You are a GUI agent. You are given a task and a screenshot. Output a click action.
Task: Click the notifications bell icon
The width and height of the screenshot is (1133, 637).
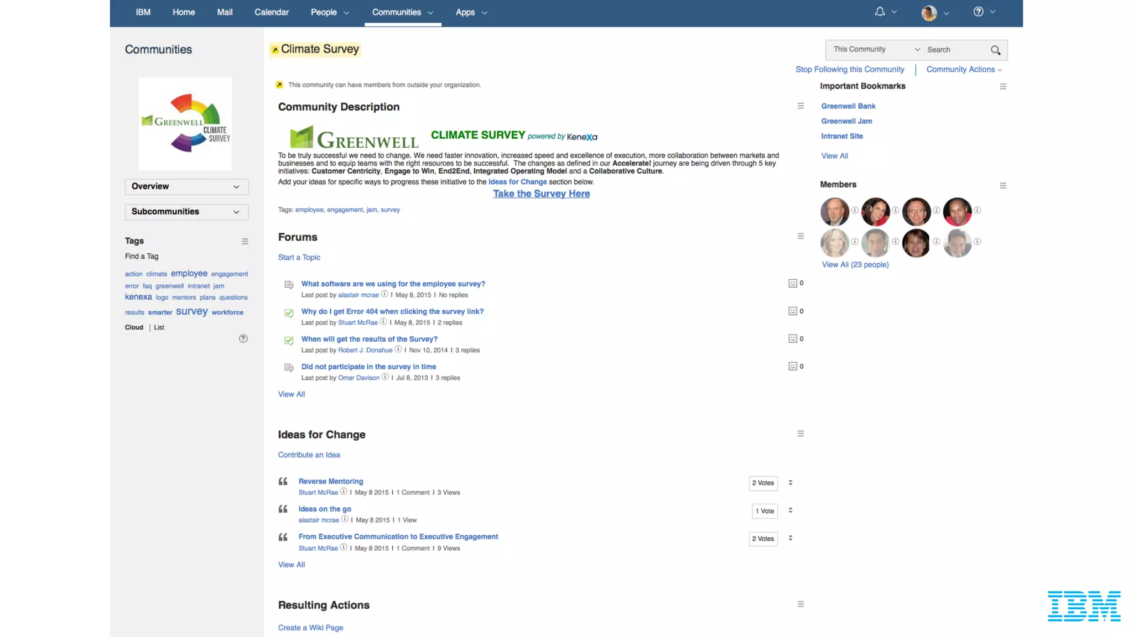click(x=880, y=12)
